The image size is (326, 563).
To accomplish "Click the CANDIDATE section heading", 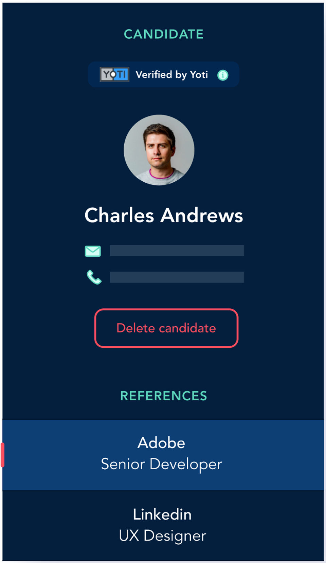I will [164, 34].
